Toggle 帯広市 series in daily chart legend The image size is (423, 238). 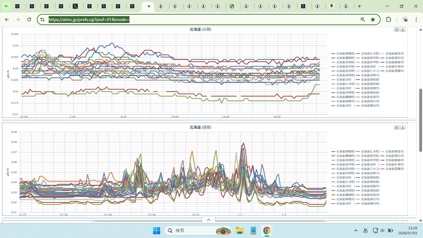(392, 58)
